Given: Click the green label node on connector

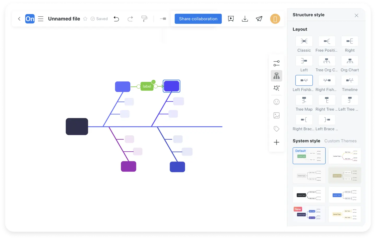Looking at the screenshot, I should click(x=147, y=86).
